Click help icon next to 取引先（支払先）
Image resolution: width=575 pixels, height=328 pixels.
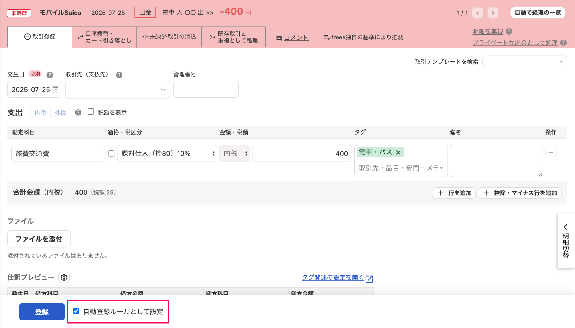(x=119, y=75)
